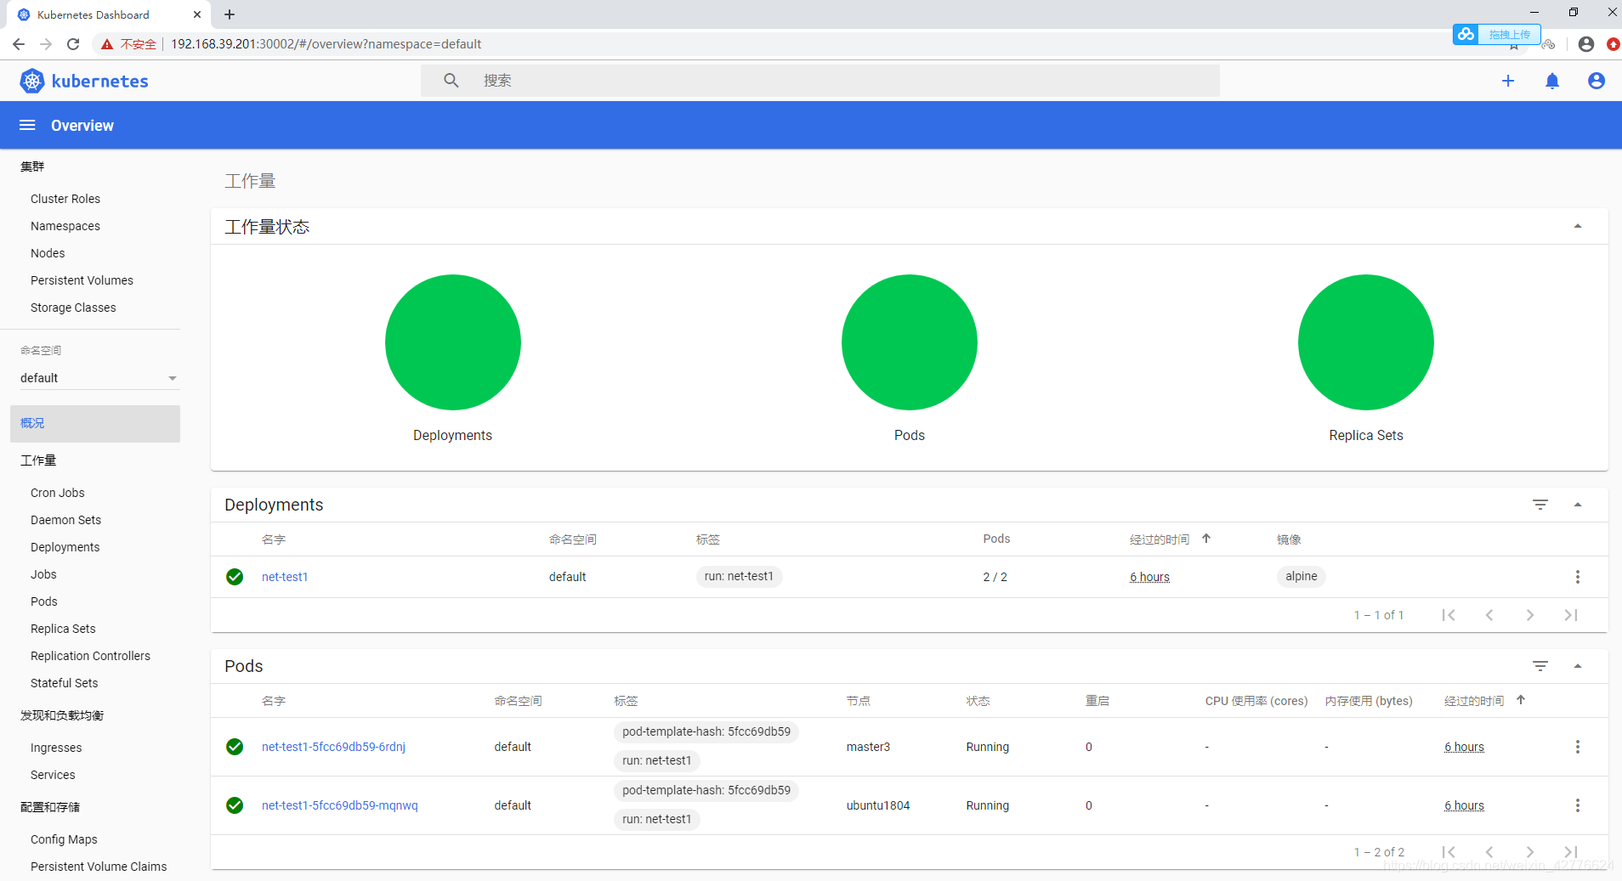Open actions menu for pod mqnwq
Screen dimensions: 1622x881
1578,805
